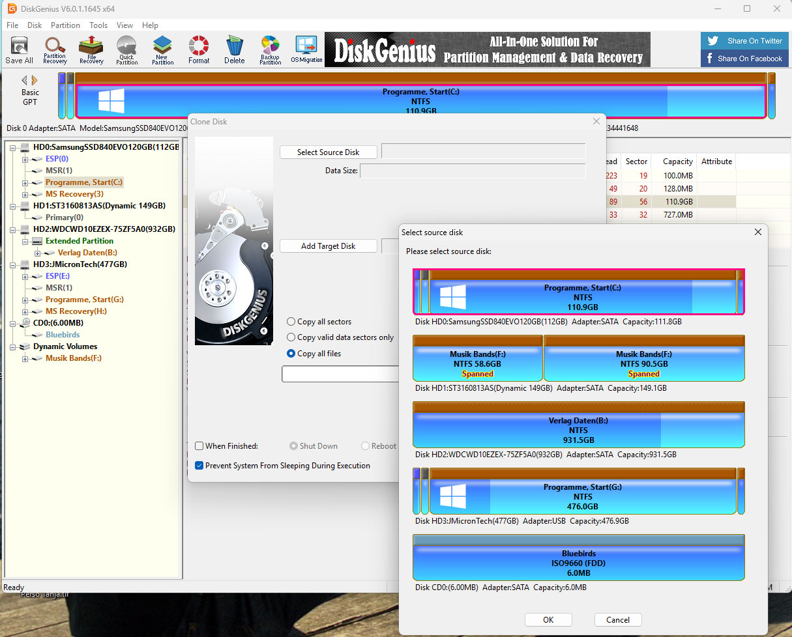Launch the File Recovery tool
This screenshot has width=792, height=637.
coord(91,50)
